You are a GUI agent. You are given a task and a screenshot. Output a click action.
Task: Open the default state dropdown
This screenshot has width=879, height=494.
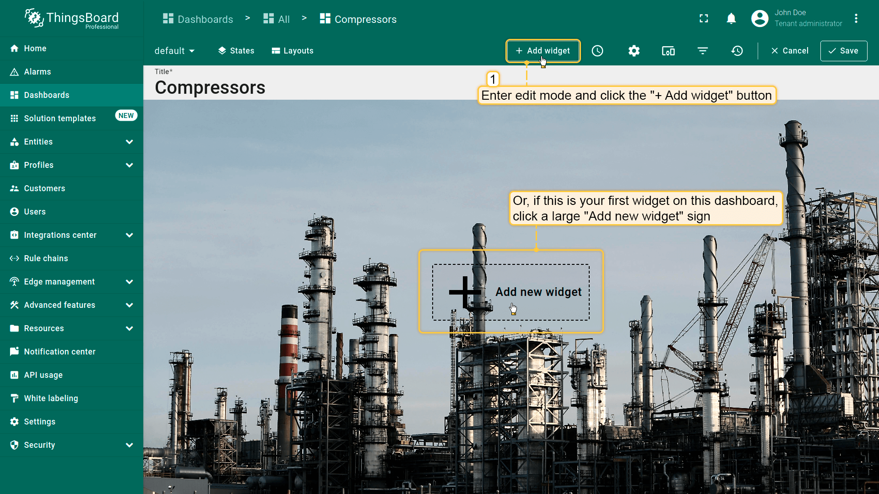[174, 51]
